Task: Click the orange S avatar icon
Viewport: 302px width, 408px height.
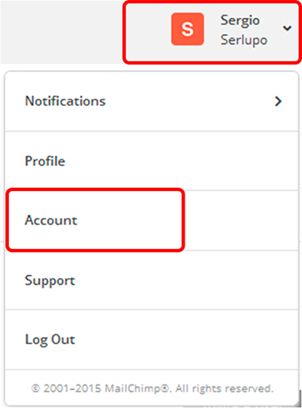Action: click(188, 29)
